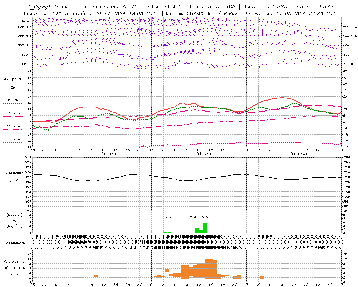Click the 31 мая date label
The image size is (358, 287).
(204, 154)
